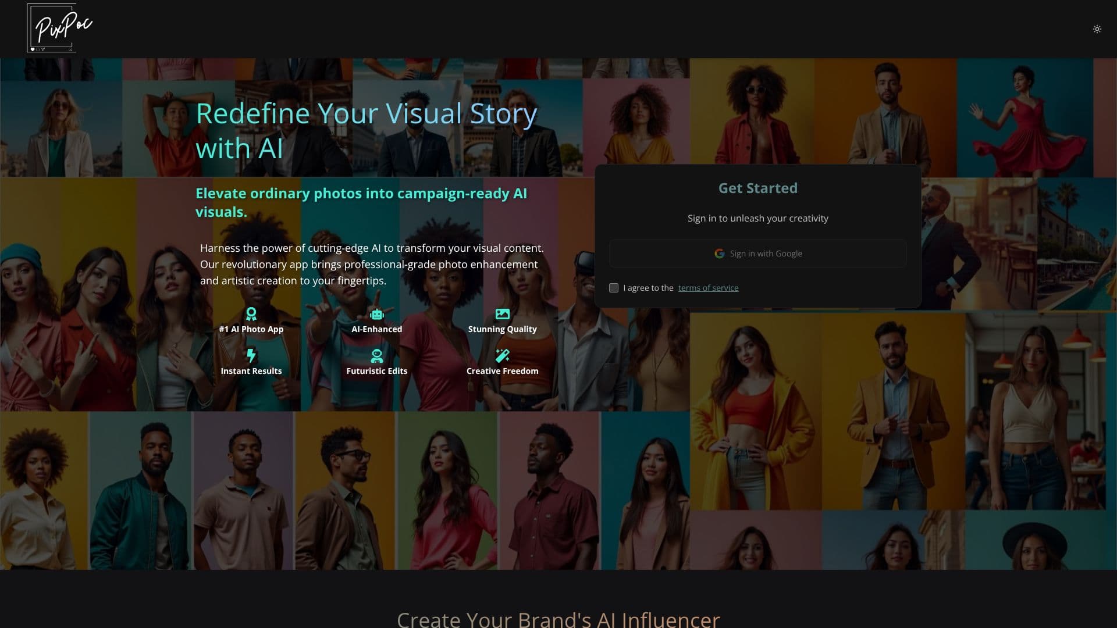
Task: Click the PixPoc logo
Action: (x=59, y=28)
